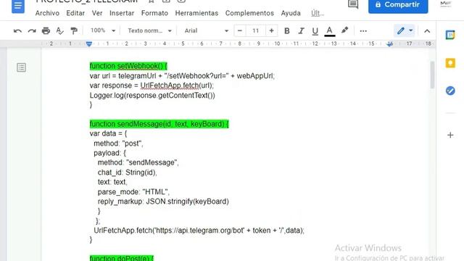Click the left indent marker on ruler
The width and height of the screenshot is (464, 261).
pos(88,44)
